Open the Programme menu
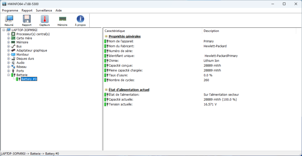This screenshot has height=156, width=302. click(x=10, y=10)
